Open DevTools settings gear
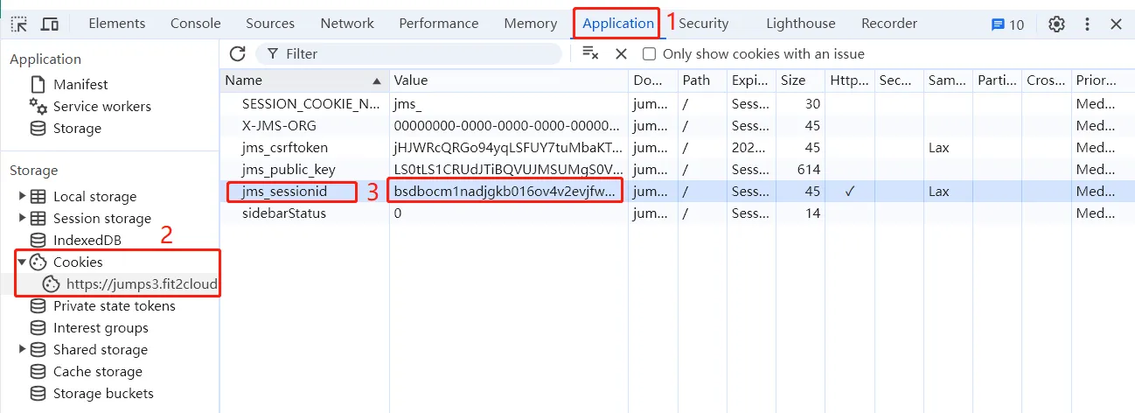1135x413 pixels. (x=1056, y=24)
